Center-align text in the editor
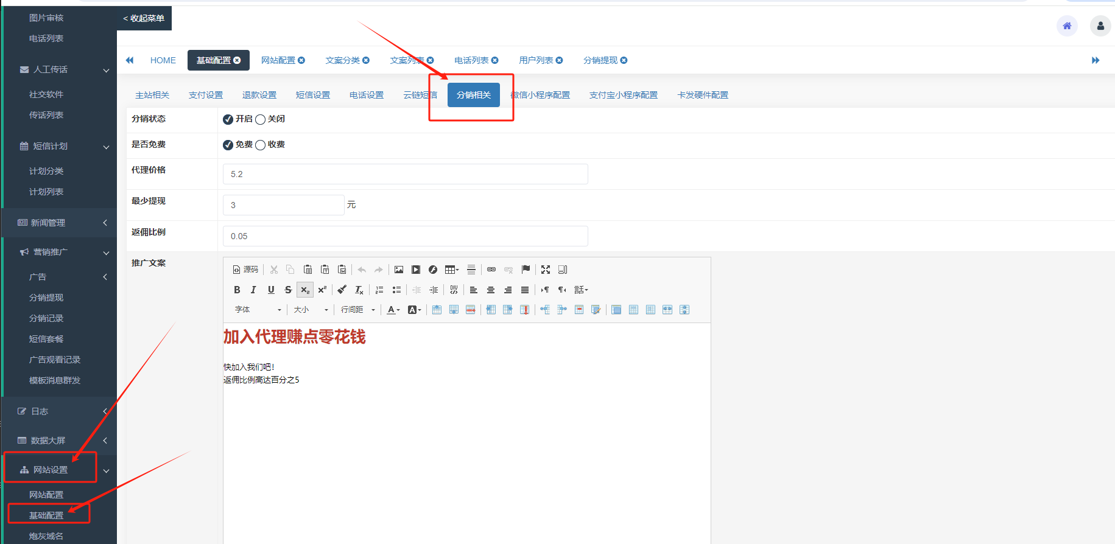 pyautogui.click(x=491, y=290)
